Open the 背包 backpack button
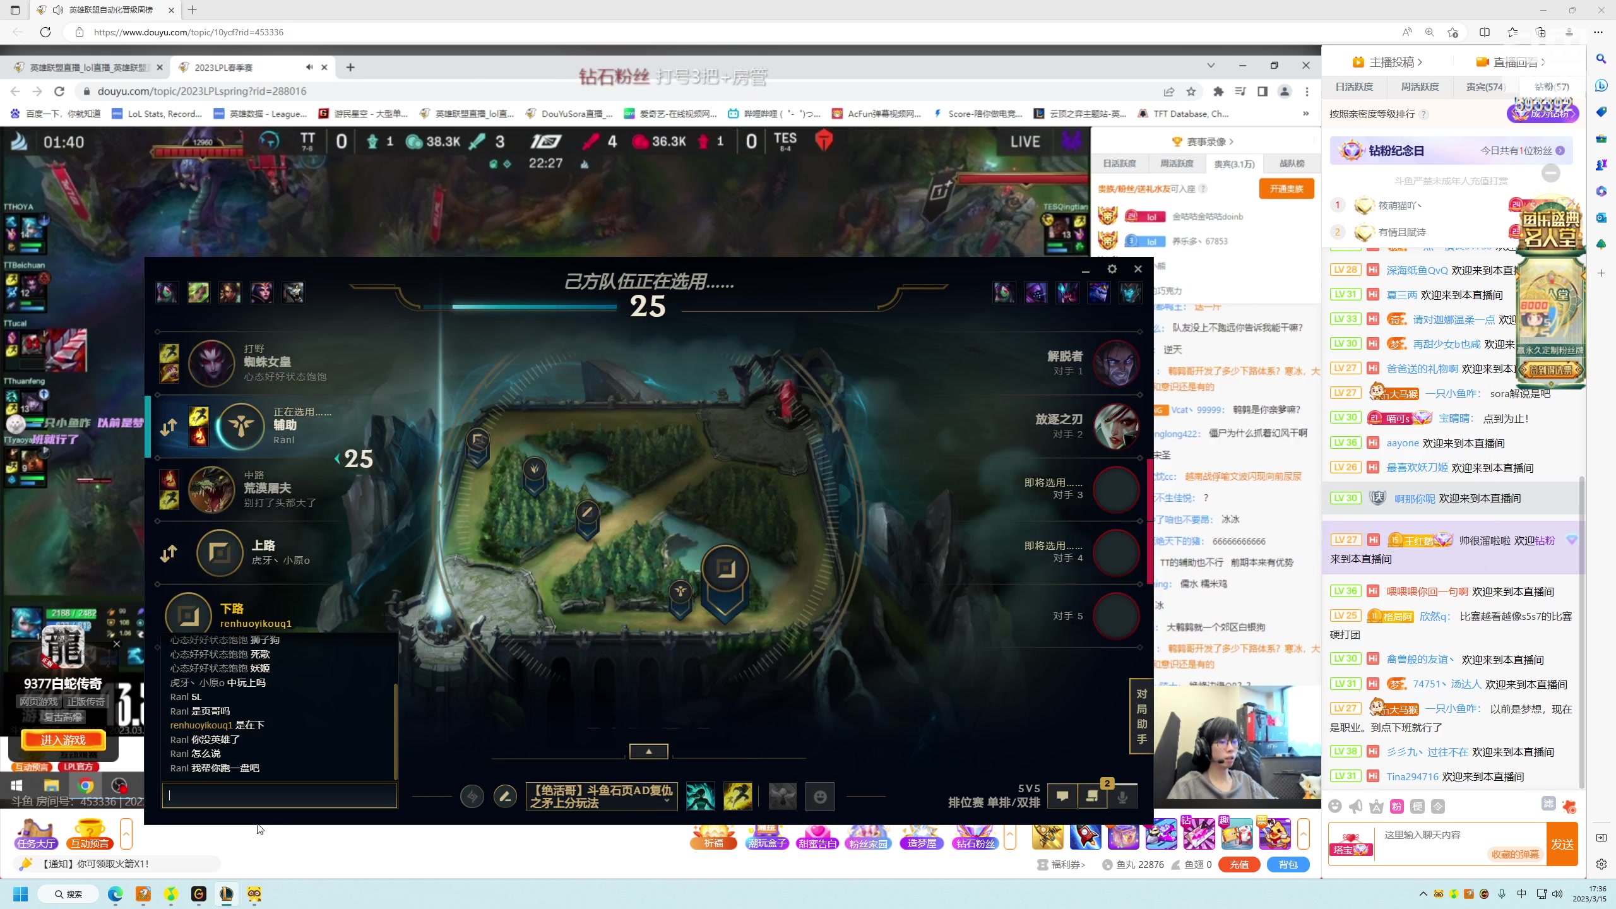Image resolution: width=1616 pixels, height=909 pixels. [x=1288, y=865]
